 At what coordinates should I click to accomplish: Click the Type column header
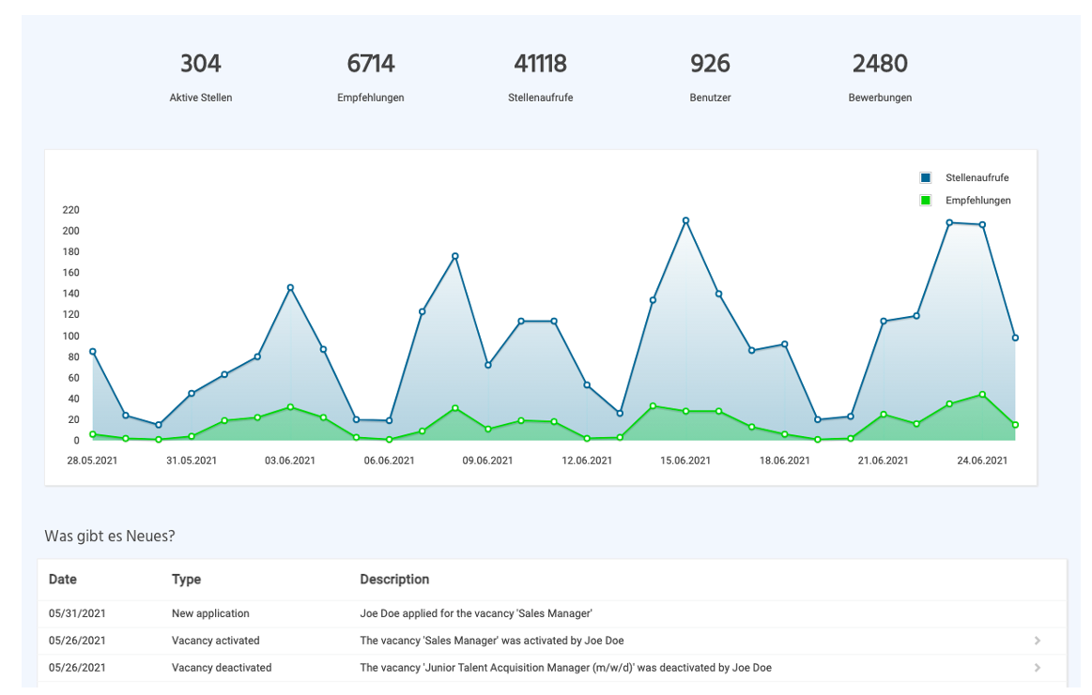pyautogui.click(x=186, y=580)
